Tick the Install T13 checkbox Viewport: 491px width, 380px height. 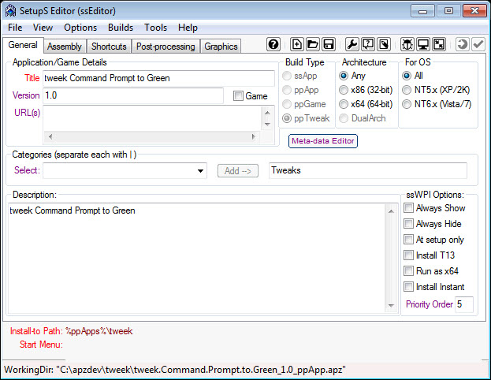pos(408,255)
